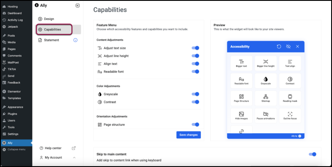Image resolution: width=332 pixels, height=167 pixels.
Task: Collapse the WordPress admin menu
Action: (x=14, y=149)
